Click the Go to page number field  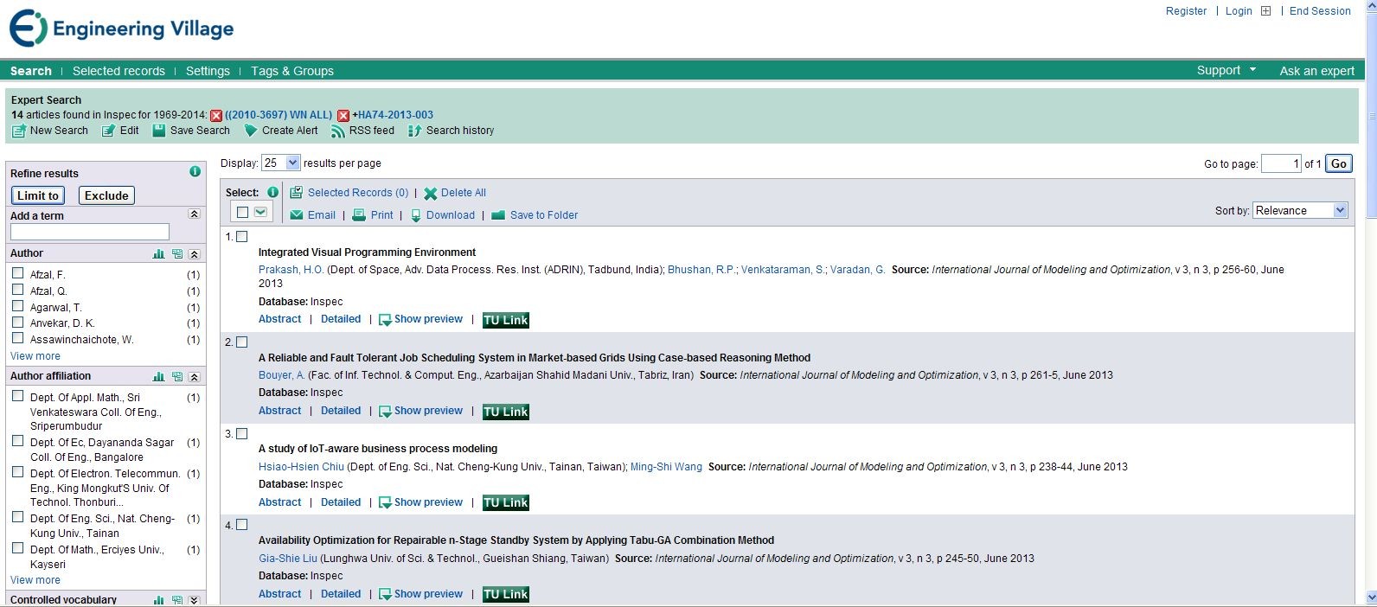(1281, 163)
